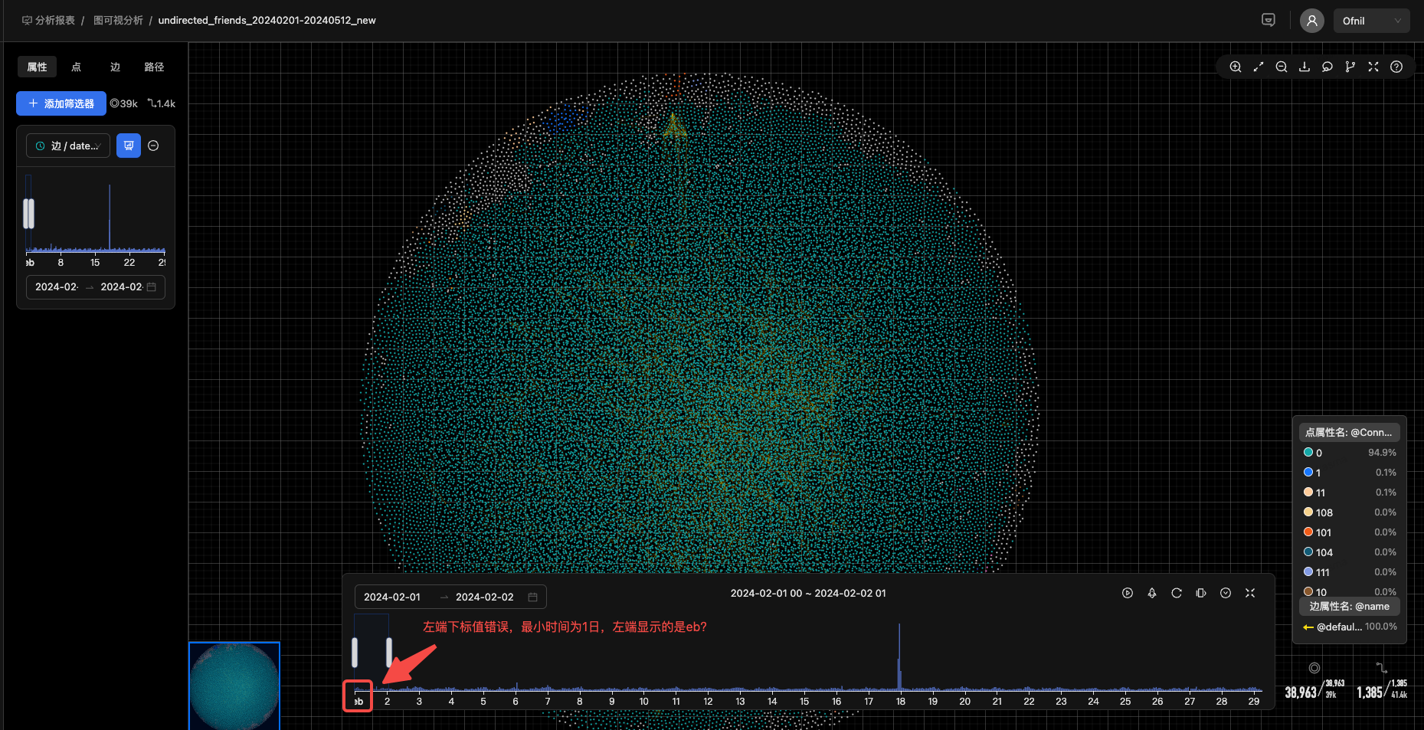Activate the lasso selection tool
Viewport: 1424px width, 730px height.
coord(1327,67)
